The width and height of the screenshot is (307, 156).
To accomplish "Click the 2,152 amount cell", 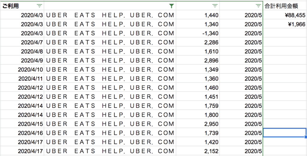I will (211, 151).
